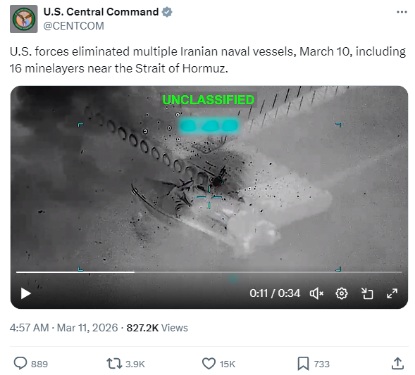The image size is (415, 375).
Task: Reply using the comment bubble icon
Action: click(20, 364)
